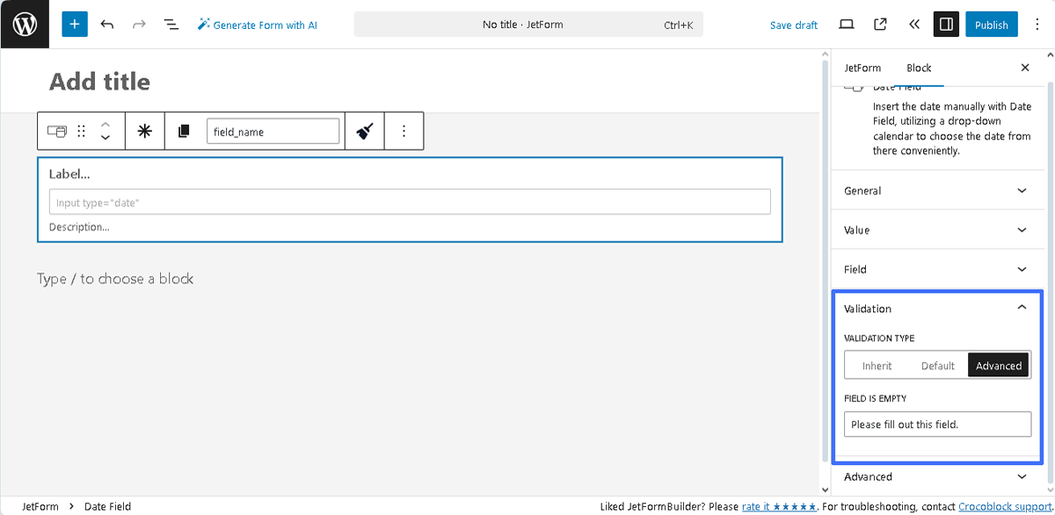Open the Crocoblock support link
1055x515 pixels.
[x=1003, y=506]
